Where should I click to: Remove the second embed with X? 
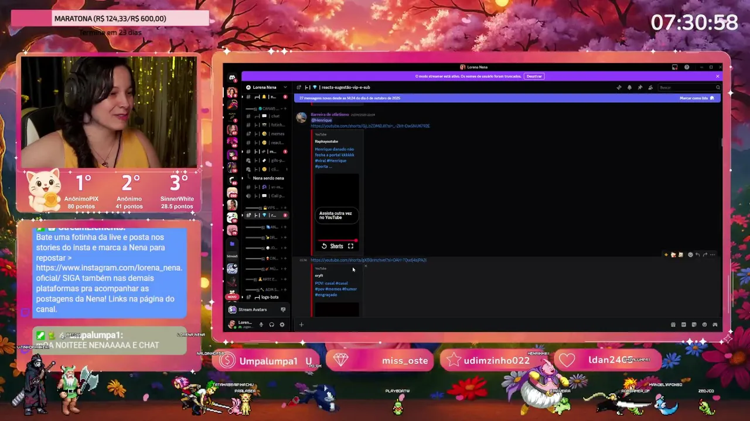[x=366, y=267]
